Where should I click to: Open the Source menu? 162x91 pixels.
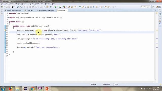11,4
